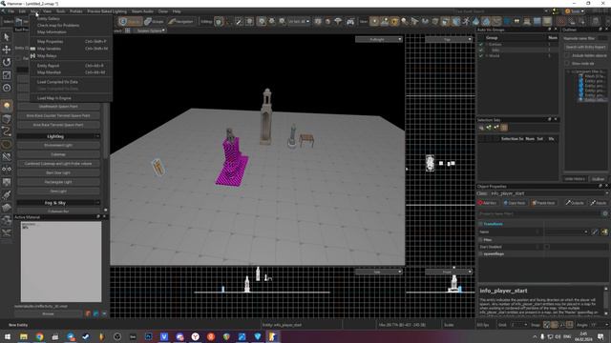Open the Class info_player_start dropdown
611x343 pixels.
click(x=549, y=193)
